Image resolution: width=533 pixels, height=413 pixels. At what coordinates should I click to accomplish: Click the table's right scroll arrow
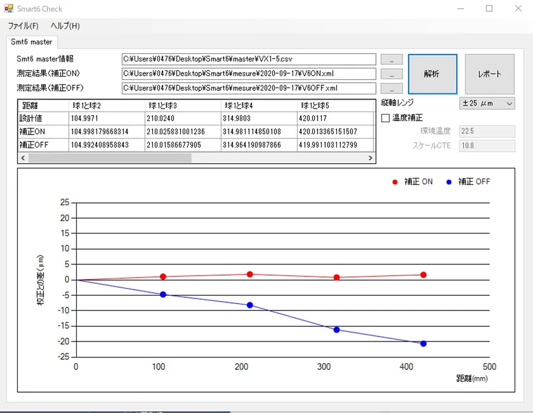tap(371, 158)
